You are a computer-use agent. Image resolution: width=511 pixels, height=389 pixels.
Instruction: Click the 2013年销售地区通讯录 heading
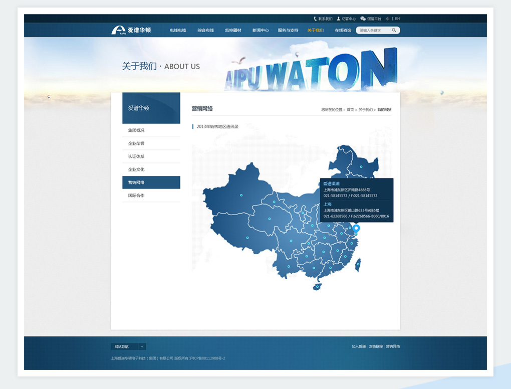217,126
